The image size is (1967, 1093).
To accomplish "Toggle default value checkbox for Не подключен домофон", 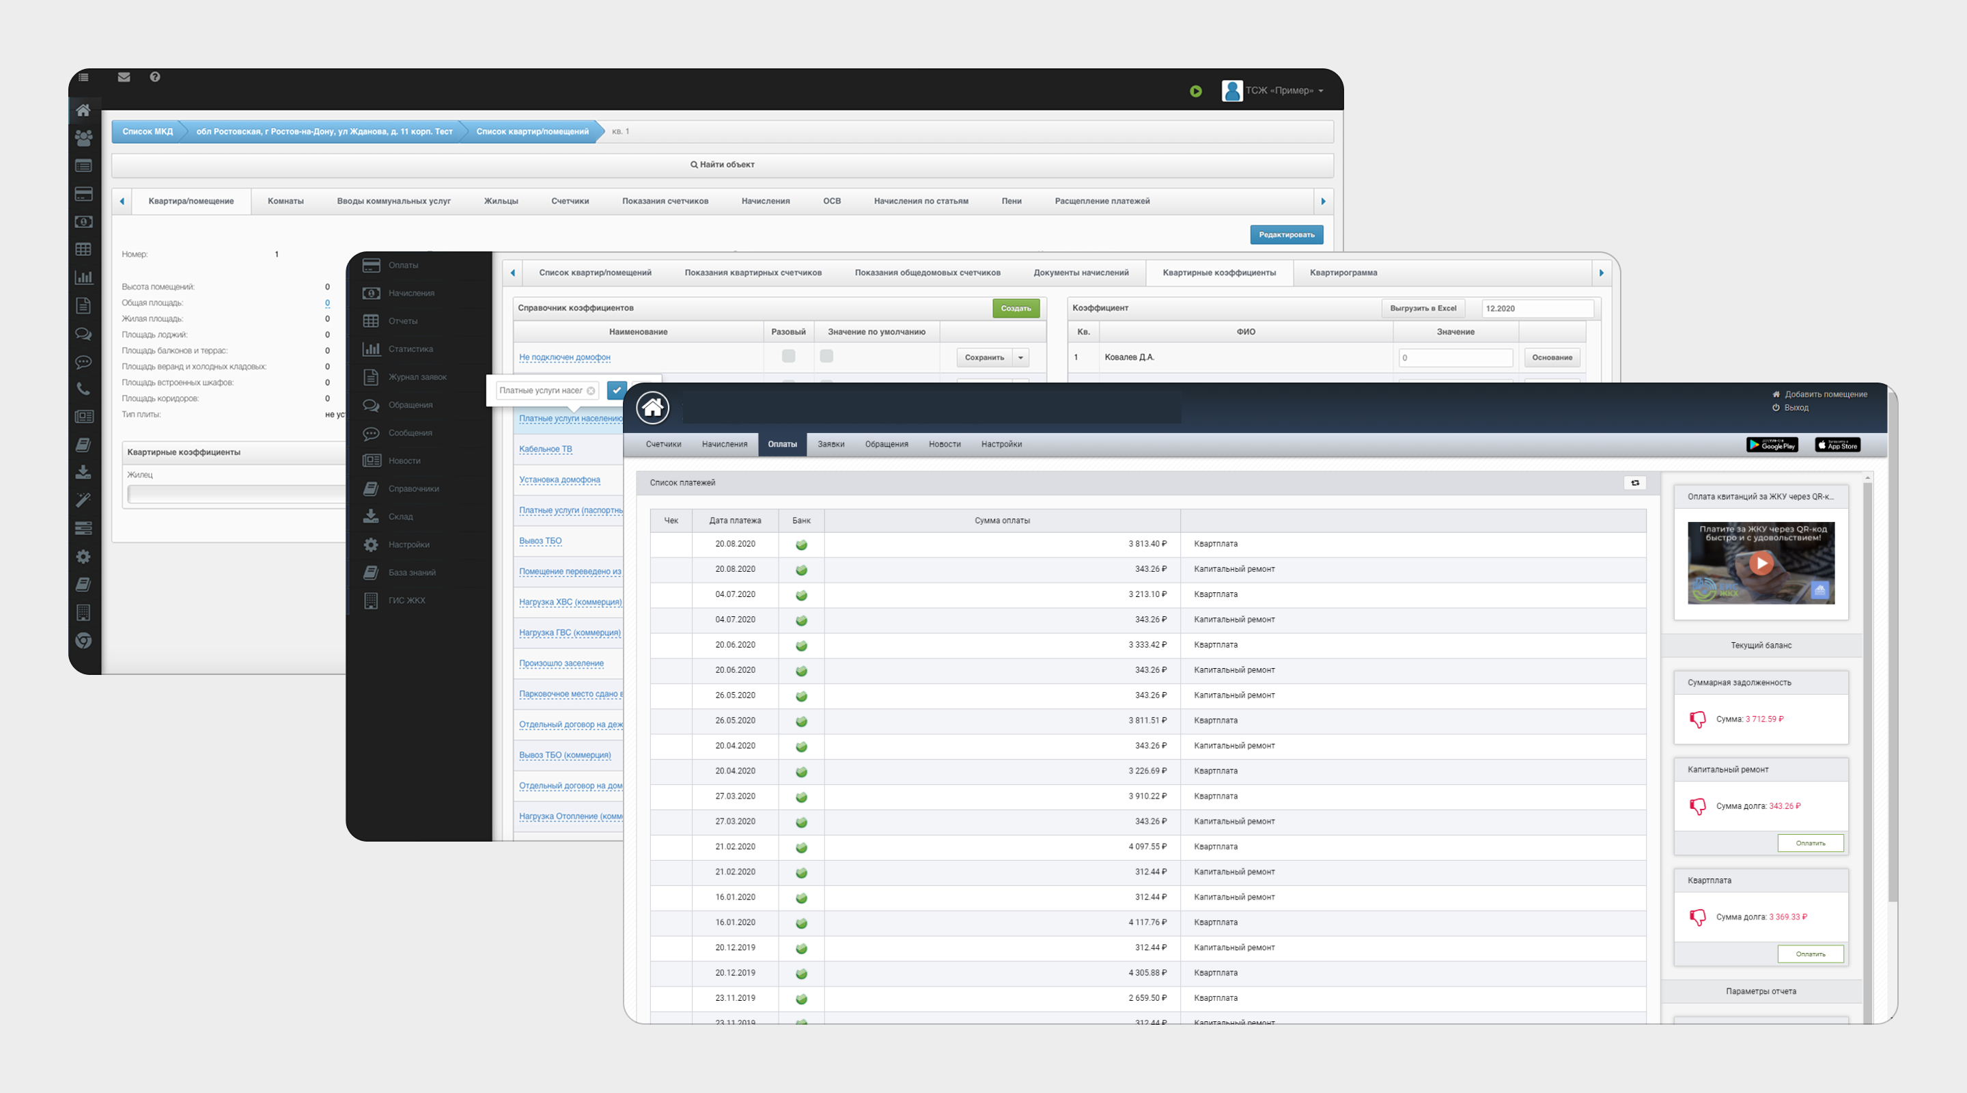I will (x=826, y=357).
